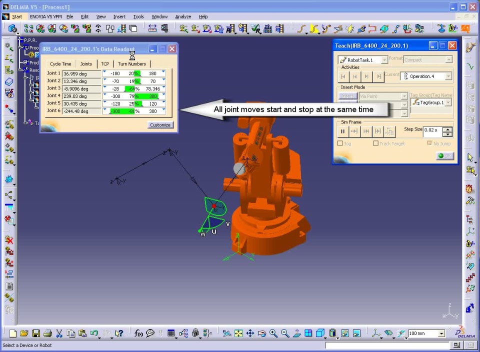Switch to the TCP tab
The image size is (480, 352).
[105, 64]
